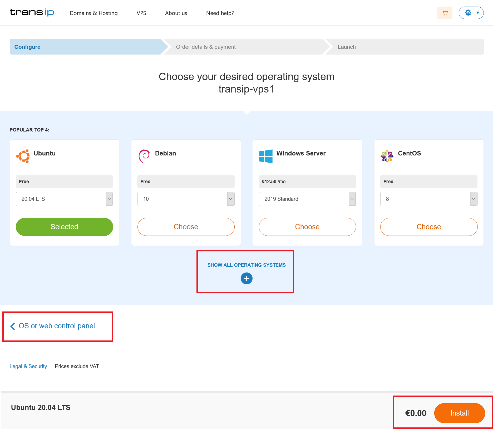Click the TransIP logo

click(32, 12)
